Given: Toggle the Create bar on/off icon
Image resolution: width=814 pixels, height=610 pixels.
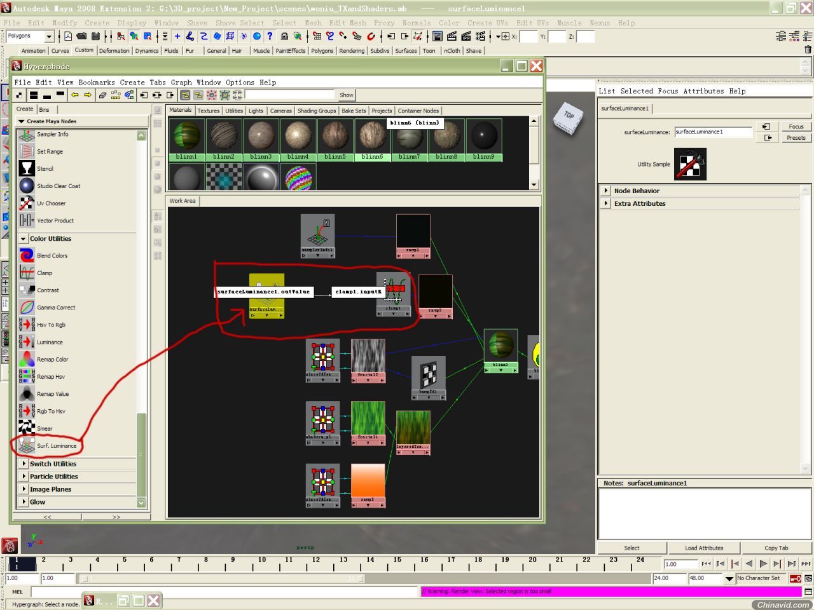Looking at the screenshot, I should click(20, 95).
